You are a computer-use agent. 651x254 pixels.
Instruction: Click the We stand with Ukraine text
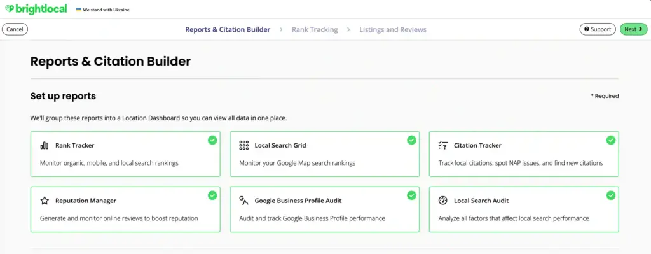pyautogui.click(x=106, y=10)
